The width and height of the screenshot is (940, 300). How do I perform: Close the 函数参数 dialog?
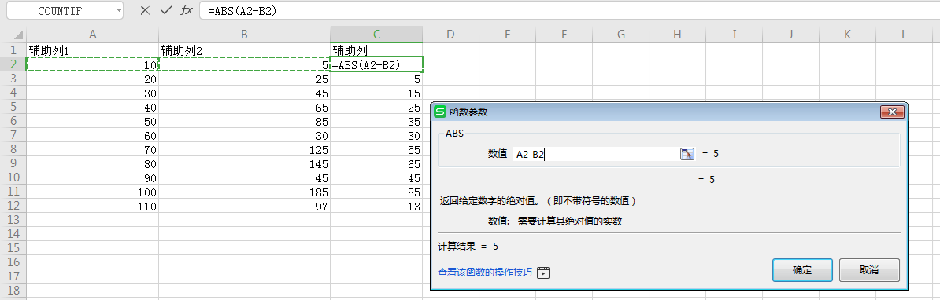point(892,112)
